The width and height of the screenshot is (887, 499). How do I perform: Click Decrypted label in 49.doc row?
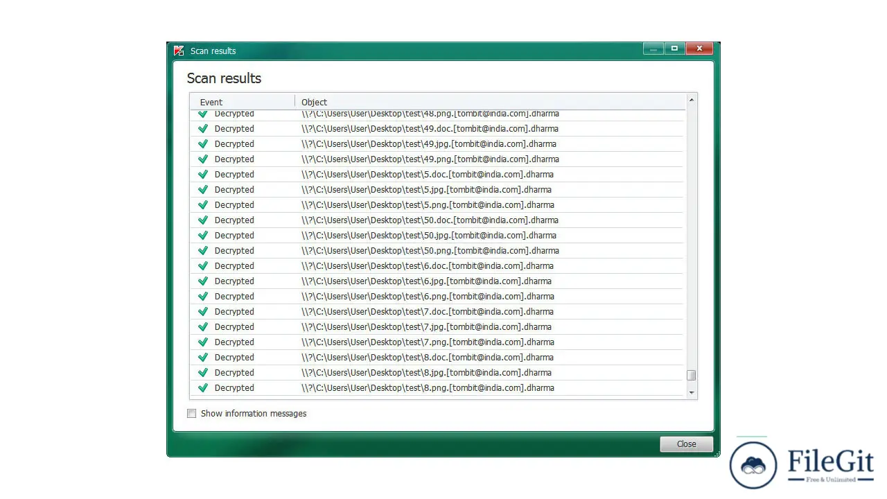point(234,128)
